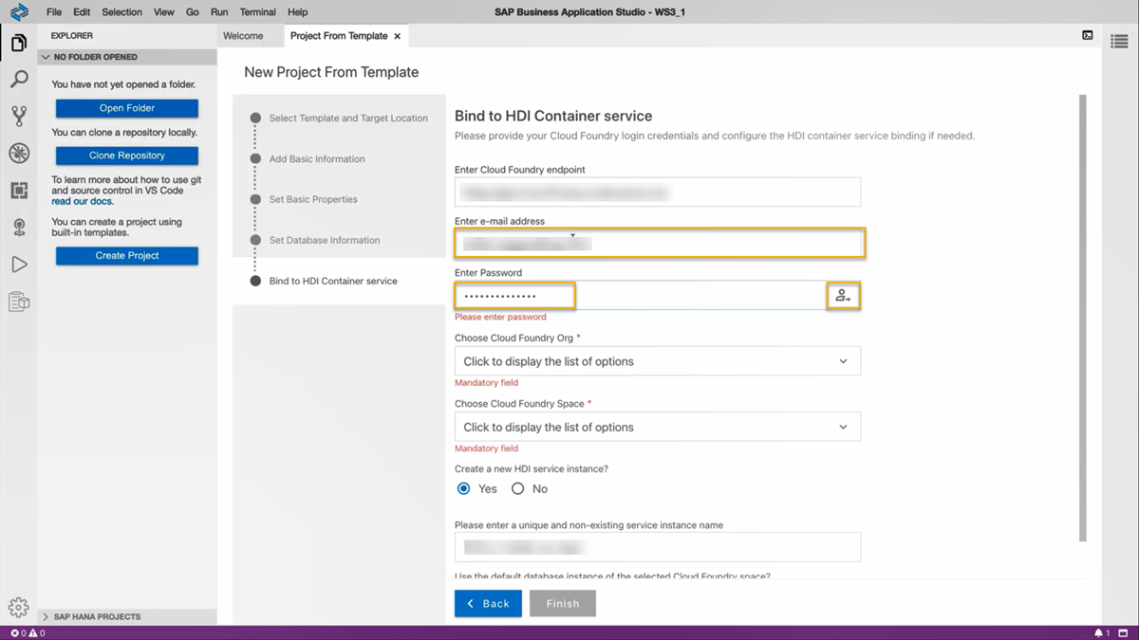
Task: Open the outline list icon in right sidebar
Action: point(1120,42)
